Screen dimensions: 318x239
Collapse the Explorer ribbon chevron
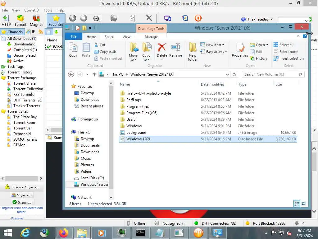[x=298, y=36]
